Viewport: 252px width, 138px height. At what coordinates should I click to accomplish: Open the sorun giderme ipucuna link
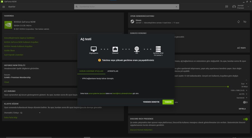pyautogui.click(x=97, y=93)
